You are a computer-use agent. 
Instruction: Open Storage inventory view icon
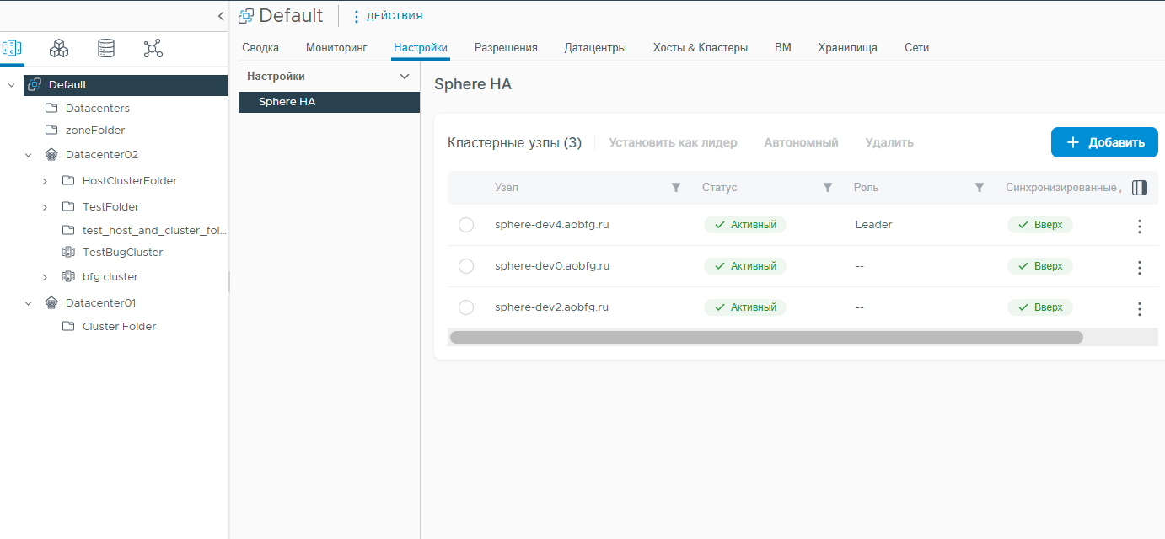[106, 49]
